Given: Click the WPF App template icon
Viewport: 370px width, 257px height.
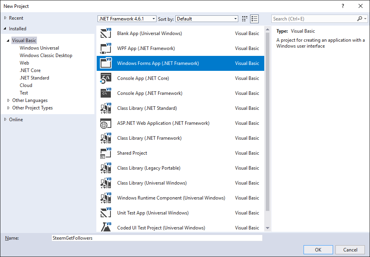Looking at the screenshot, I should click(106, 48).
